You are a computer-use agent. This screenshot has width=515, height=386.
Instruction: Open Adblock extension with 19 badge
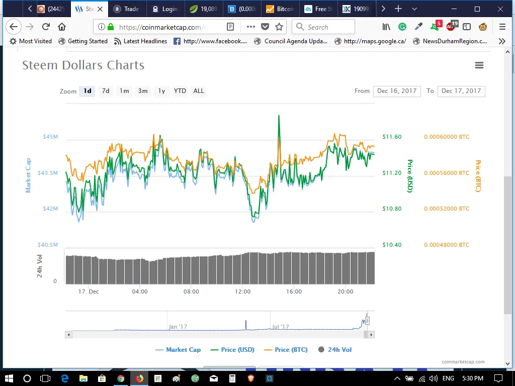coord(452,26)
